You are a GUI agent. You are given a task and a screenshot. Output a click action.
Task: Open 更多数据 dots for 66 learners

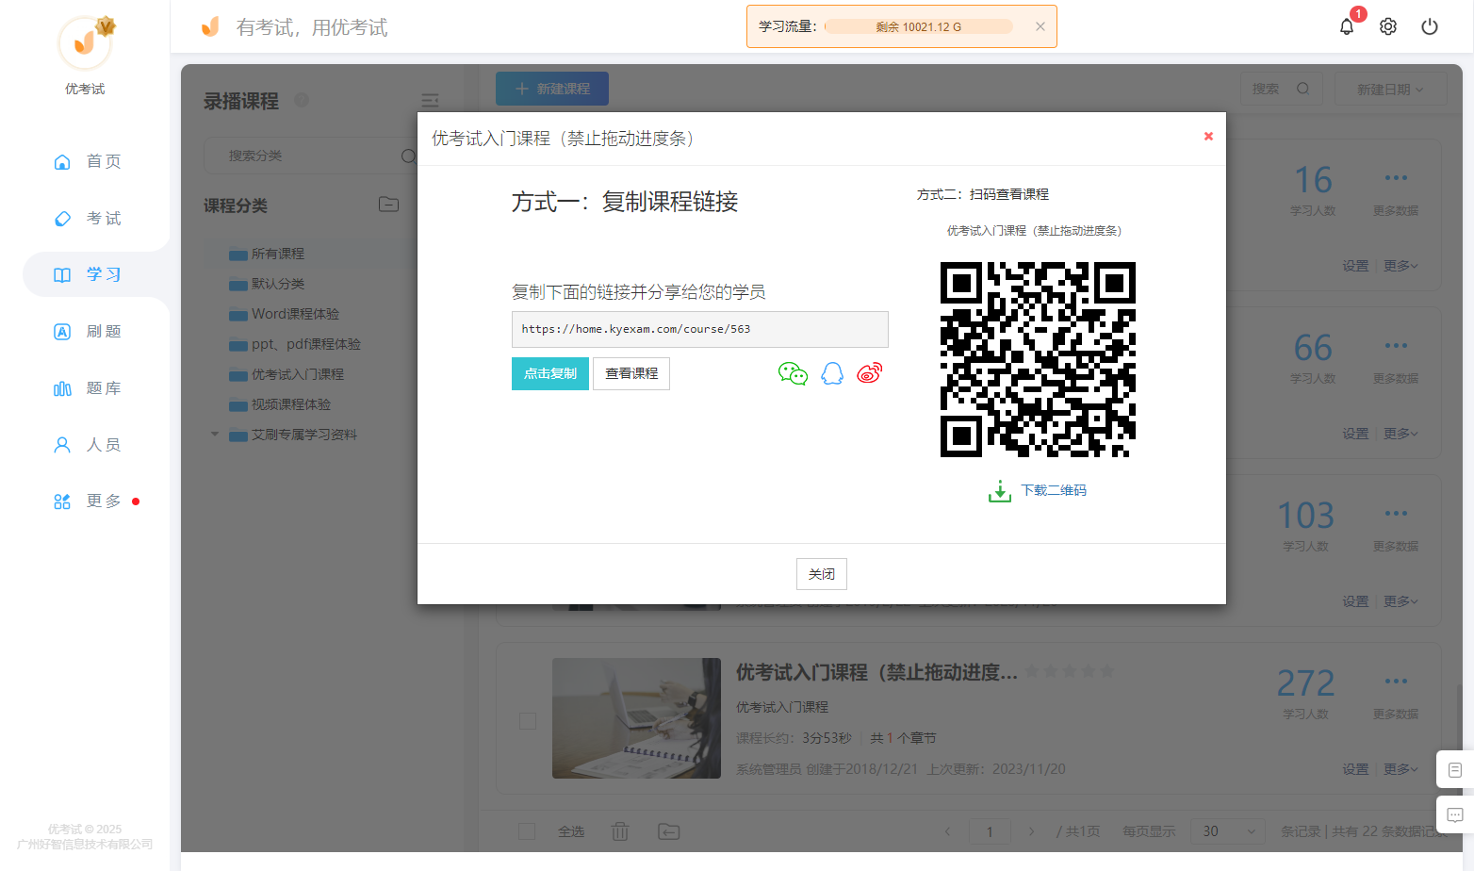click(1396, 346)
